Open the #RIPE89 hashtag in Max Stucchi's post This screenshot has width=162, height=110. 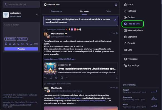59,95
